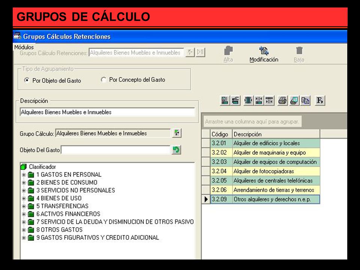Select row 'Otros alquileres y derechos n.e.p.'
The height and width of the screenshot is (270, 360).
265,199
